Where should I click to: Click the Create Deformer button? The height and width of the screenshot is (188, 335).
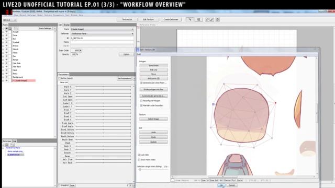click(x=171, y=19)
